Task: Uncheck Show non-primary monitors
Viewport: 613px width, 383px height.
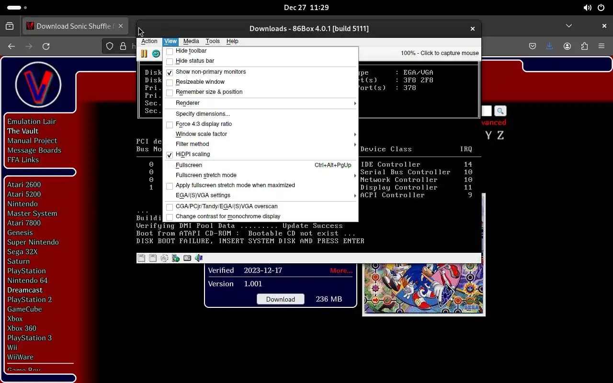Action: [170, 72]
